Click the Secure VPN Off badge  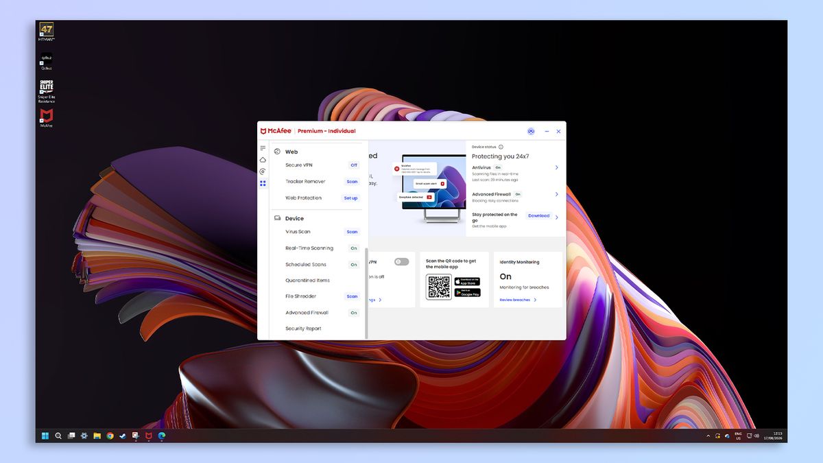pyautogui.click(x=354, y=165)
